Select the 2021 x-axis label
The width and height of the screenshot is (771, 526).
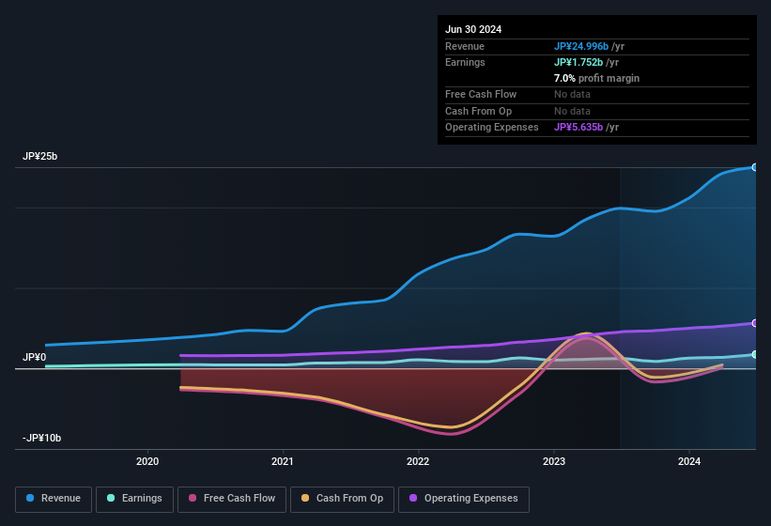coord(283,461)
